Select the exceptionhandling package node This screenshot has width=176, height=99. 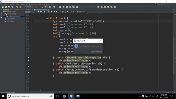pos(12,15)
